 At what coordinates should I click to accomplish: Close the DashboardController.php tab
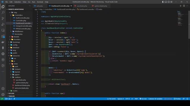(x=71, y=6)
